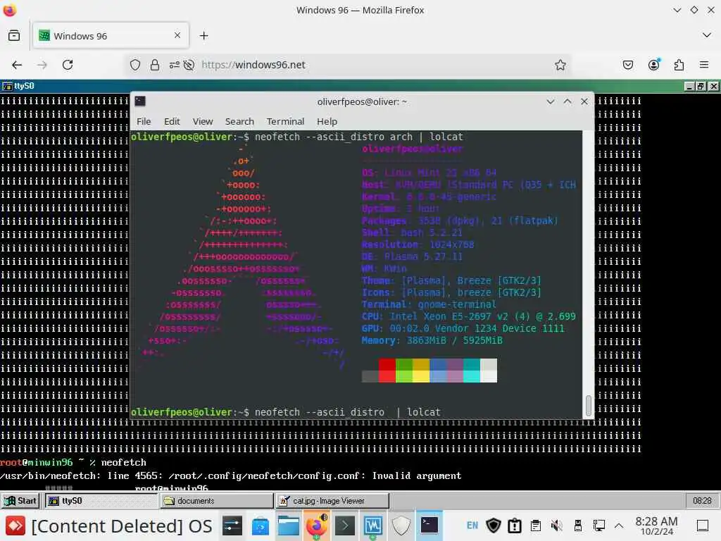Screen dimensions: 721x541
Task: Open the Firefox account icon
Action: [653, 65]
